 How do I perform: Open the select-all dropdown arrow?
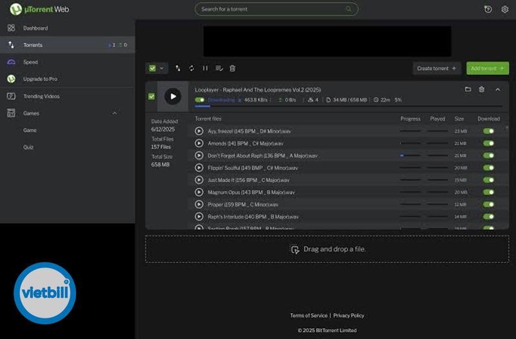pyautogui.click(x=162, y=68)
